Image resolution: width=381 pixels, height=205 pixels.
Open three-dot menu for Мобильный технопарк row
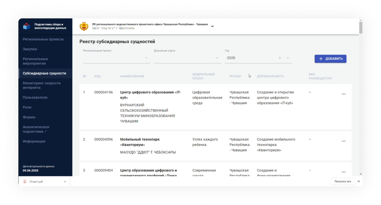pyautogui.click(x=343, y=141)
